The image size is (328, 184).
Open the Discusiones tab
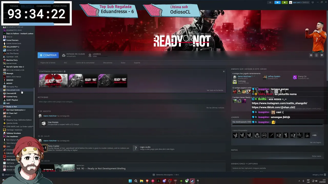tap(108, 63)
